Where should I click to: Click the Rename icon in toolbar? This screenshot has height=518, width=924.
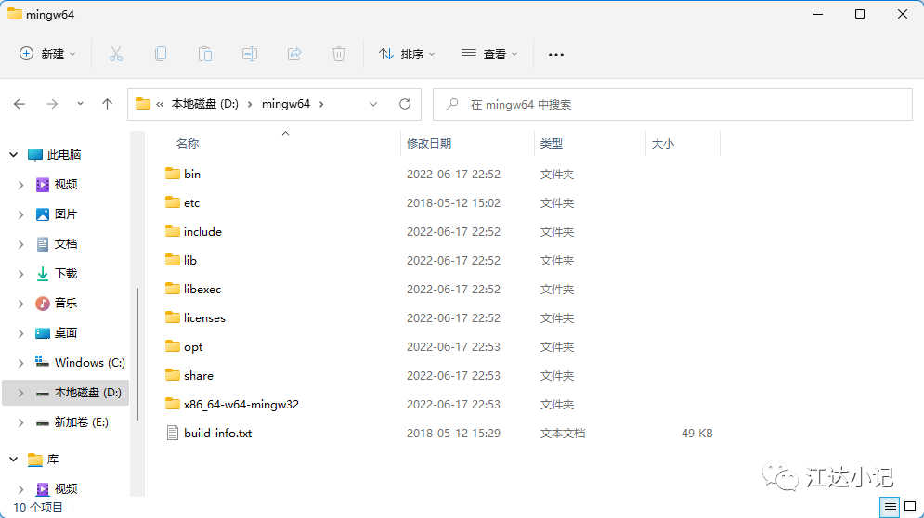tap(250, 54)
